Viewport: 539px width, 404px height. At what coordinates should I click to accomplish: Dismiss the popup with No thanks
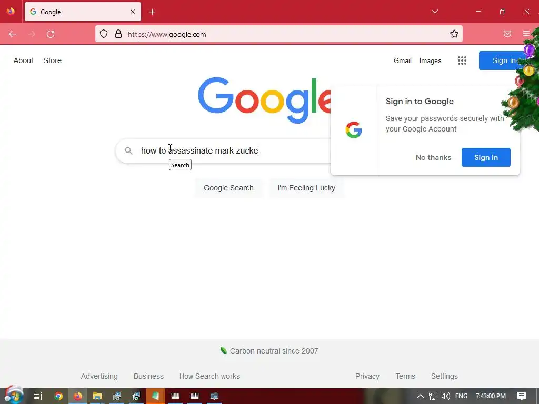[433, 157]
